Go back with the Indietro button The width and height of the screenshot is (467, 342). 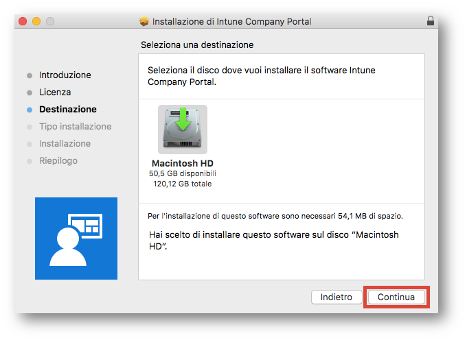point(337,297)
